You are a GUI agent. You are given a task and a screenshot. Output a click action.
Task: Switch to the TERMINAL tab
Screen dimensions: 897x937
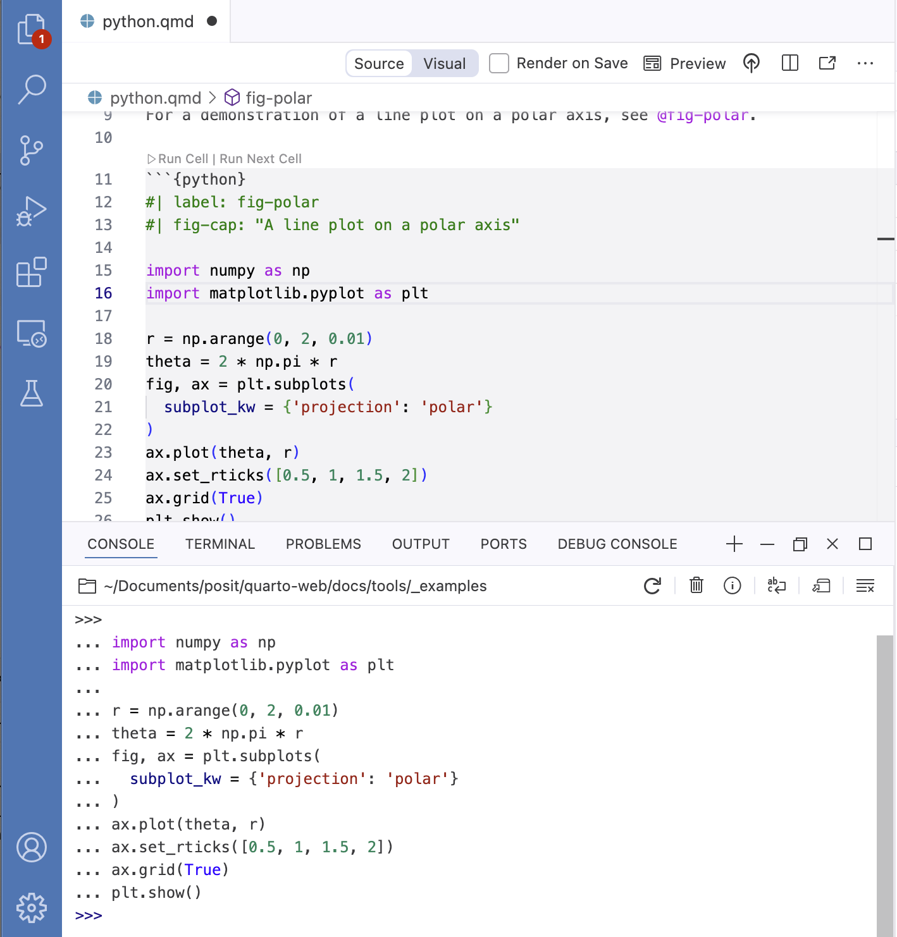click(x=220, y=544)
